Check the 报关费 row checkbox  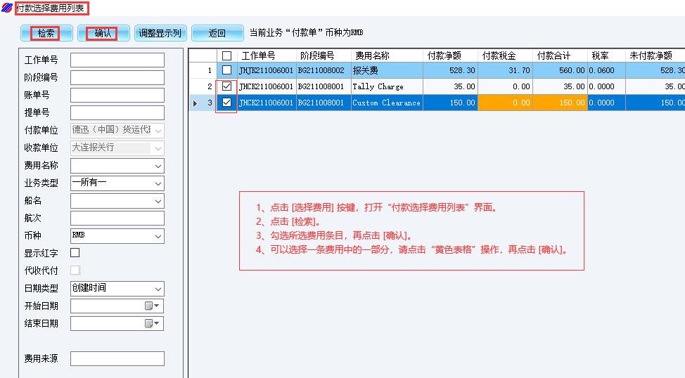226,70
